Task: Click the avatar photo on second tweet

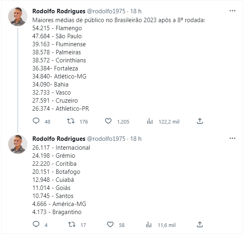Action: point(18,144)
